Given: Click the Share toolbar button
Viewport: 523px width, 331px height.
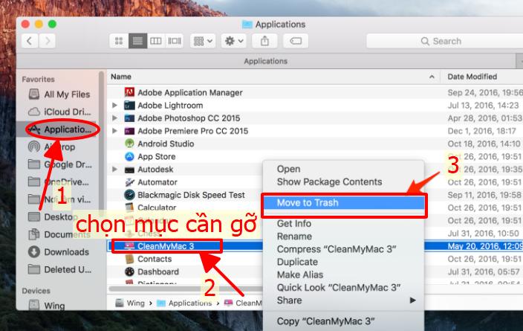Looking at the screenshot, I should click(x=264, y=41).
